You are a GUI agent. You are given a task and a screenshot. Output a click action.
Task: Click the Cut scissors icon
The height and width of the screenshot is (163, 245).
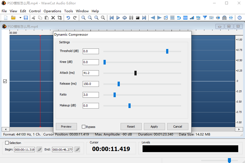(x=34, y=18)
